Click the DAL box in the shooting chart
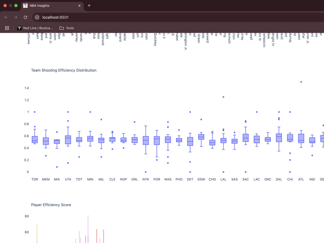 [x=279, y=138]
